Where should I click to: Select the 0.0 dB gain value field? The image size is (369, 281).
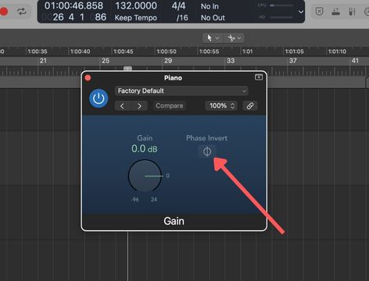[x=145, y=149]
